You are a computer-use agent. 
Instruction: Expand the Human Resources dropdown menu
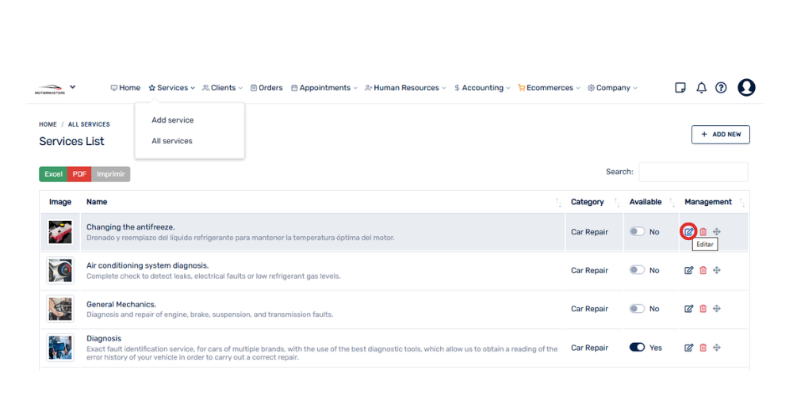tap(405, 88)
